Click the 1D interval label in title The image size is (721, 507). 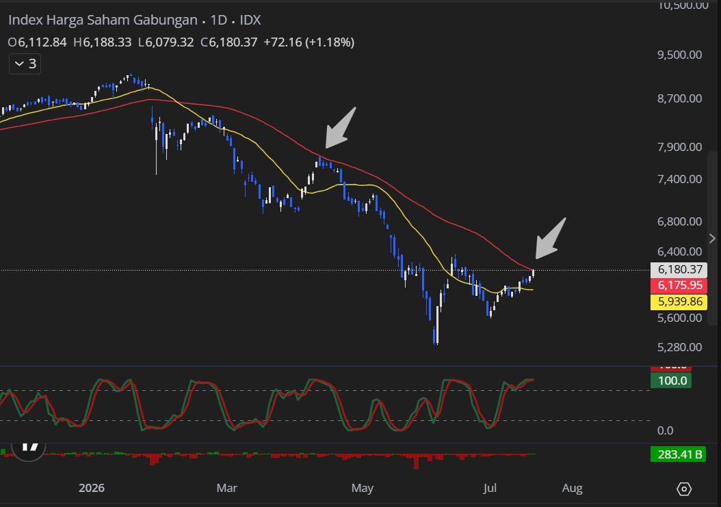coord(219,20)
